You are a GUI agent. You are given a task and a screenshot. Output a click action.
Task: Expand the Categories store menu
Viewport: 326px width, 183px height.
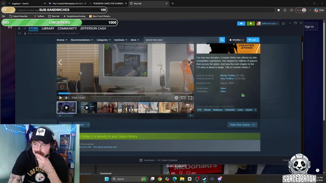coord(103,40)
